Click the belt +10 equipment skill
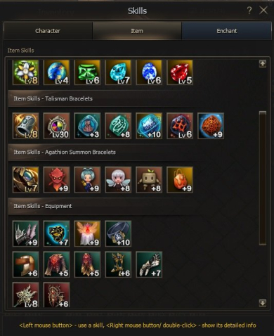The width and height of the screenshot is (274, 336). [x=118, y=233]
